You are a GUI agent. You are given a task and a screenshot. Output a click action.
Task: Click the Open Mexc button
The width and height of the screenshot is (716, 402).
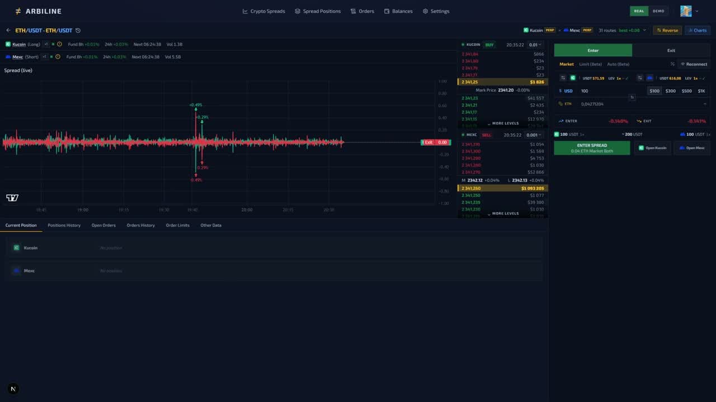pyautogui.click(x=692, y=148)
